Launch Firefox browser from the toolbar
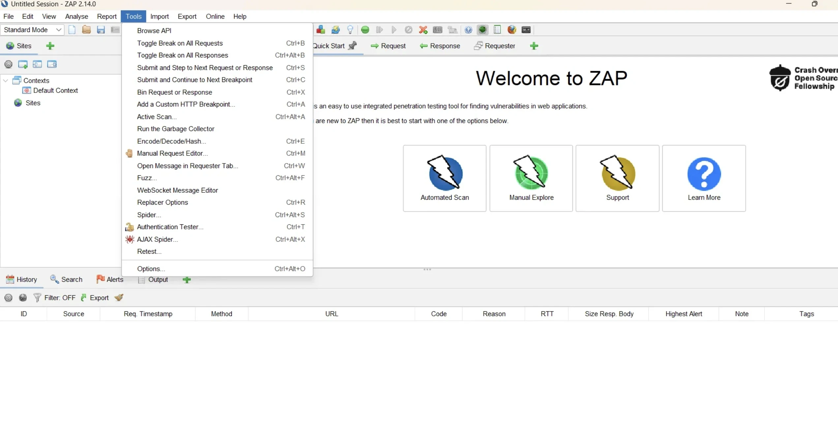This screenshot has width=838, height=427. pos(512,30)
